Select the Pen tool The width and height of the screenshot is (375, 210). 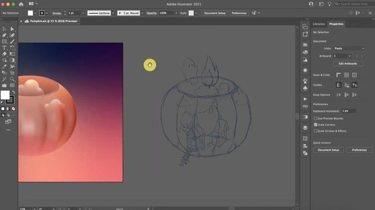point(4,35)
